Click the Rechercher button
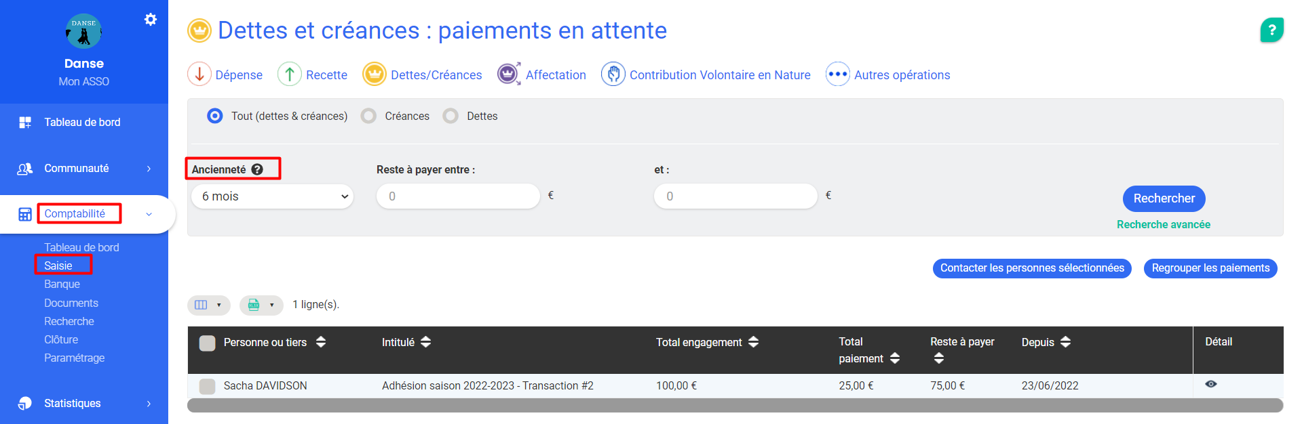 (1164, 198)
